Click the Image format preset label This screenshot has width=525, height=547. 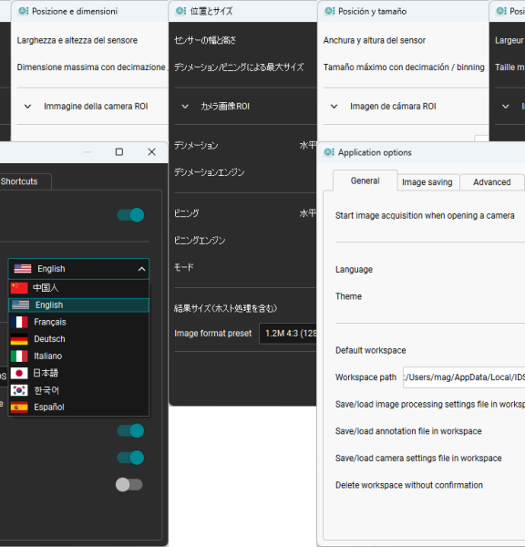(x=212, y=334)
